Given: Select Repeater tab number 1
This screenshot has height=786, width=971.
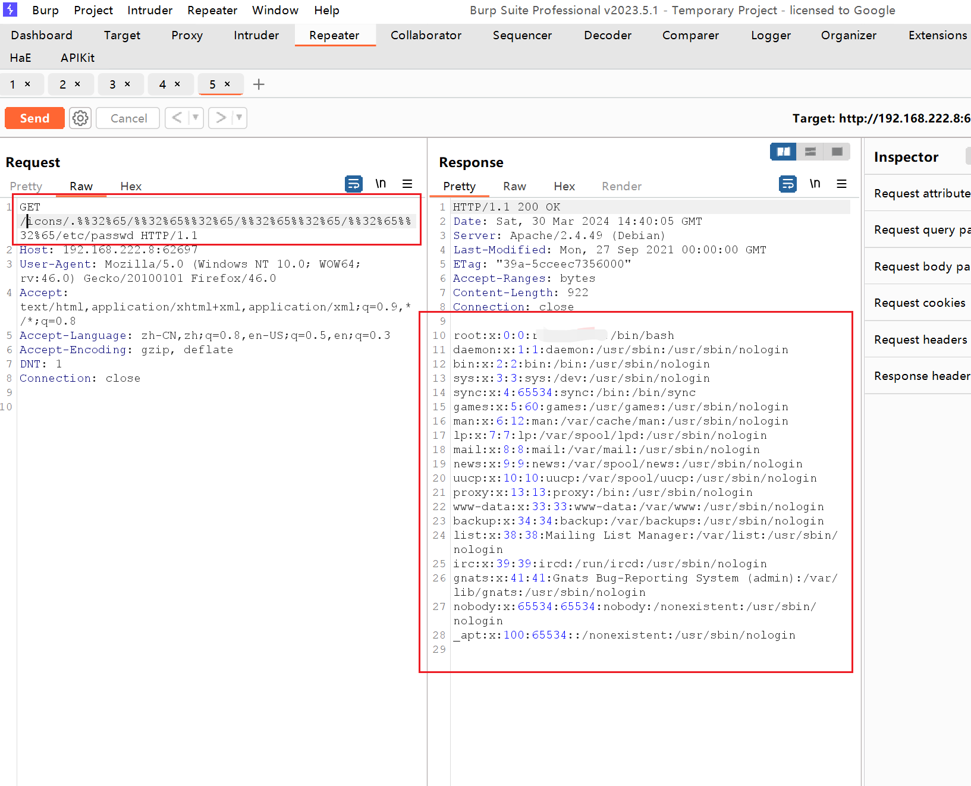Looking at the screenshot, I should [12, 84].
